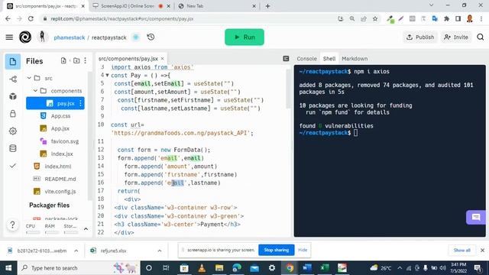The height and width of the screenshot is (275, 489).
Task: Click the Help question mark icon
Action: coord(12,225)
